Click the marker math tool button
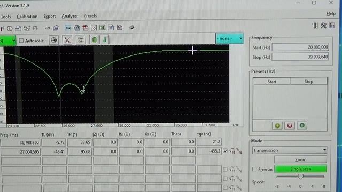The image size is (342, 192). point(67,40)
